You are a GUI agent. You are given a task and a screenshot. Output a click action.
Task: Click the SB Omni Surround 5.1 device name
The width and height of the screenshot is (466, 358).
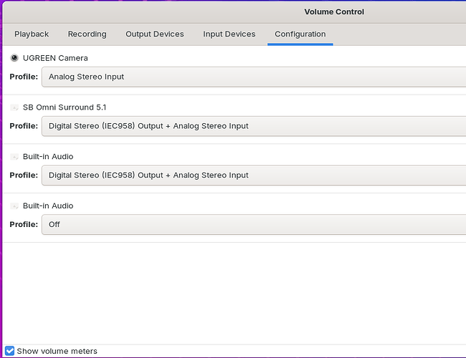pos(65,107)
